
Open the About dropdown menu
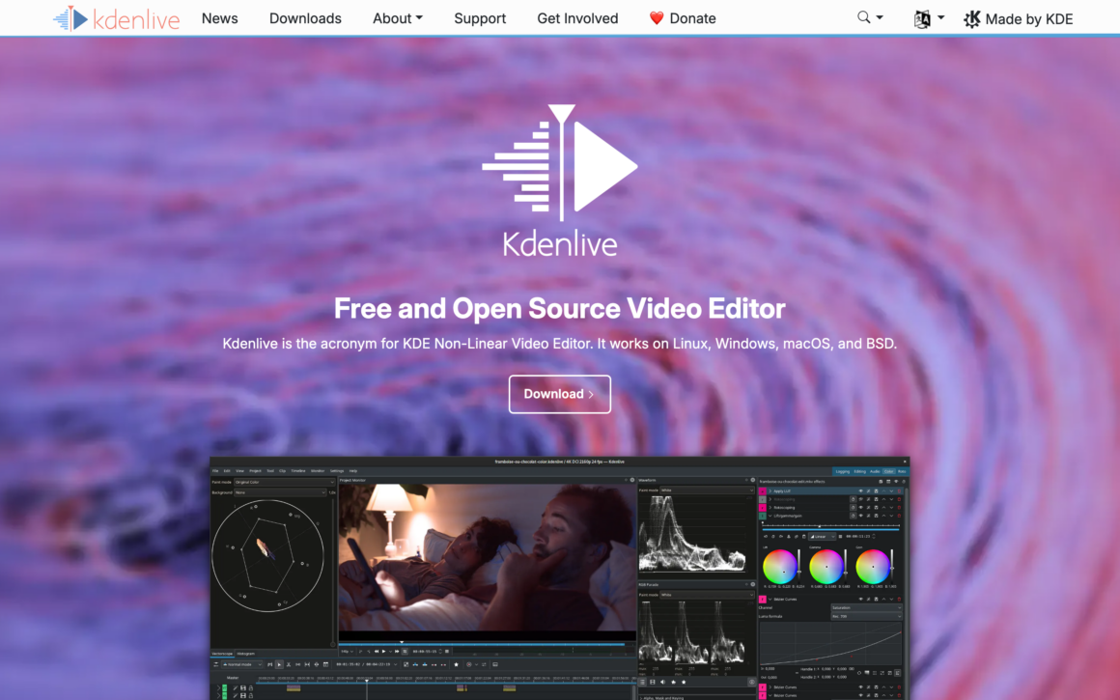(x=397, y=17)
